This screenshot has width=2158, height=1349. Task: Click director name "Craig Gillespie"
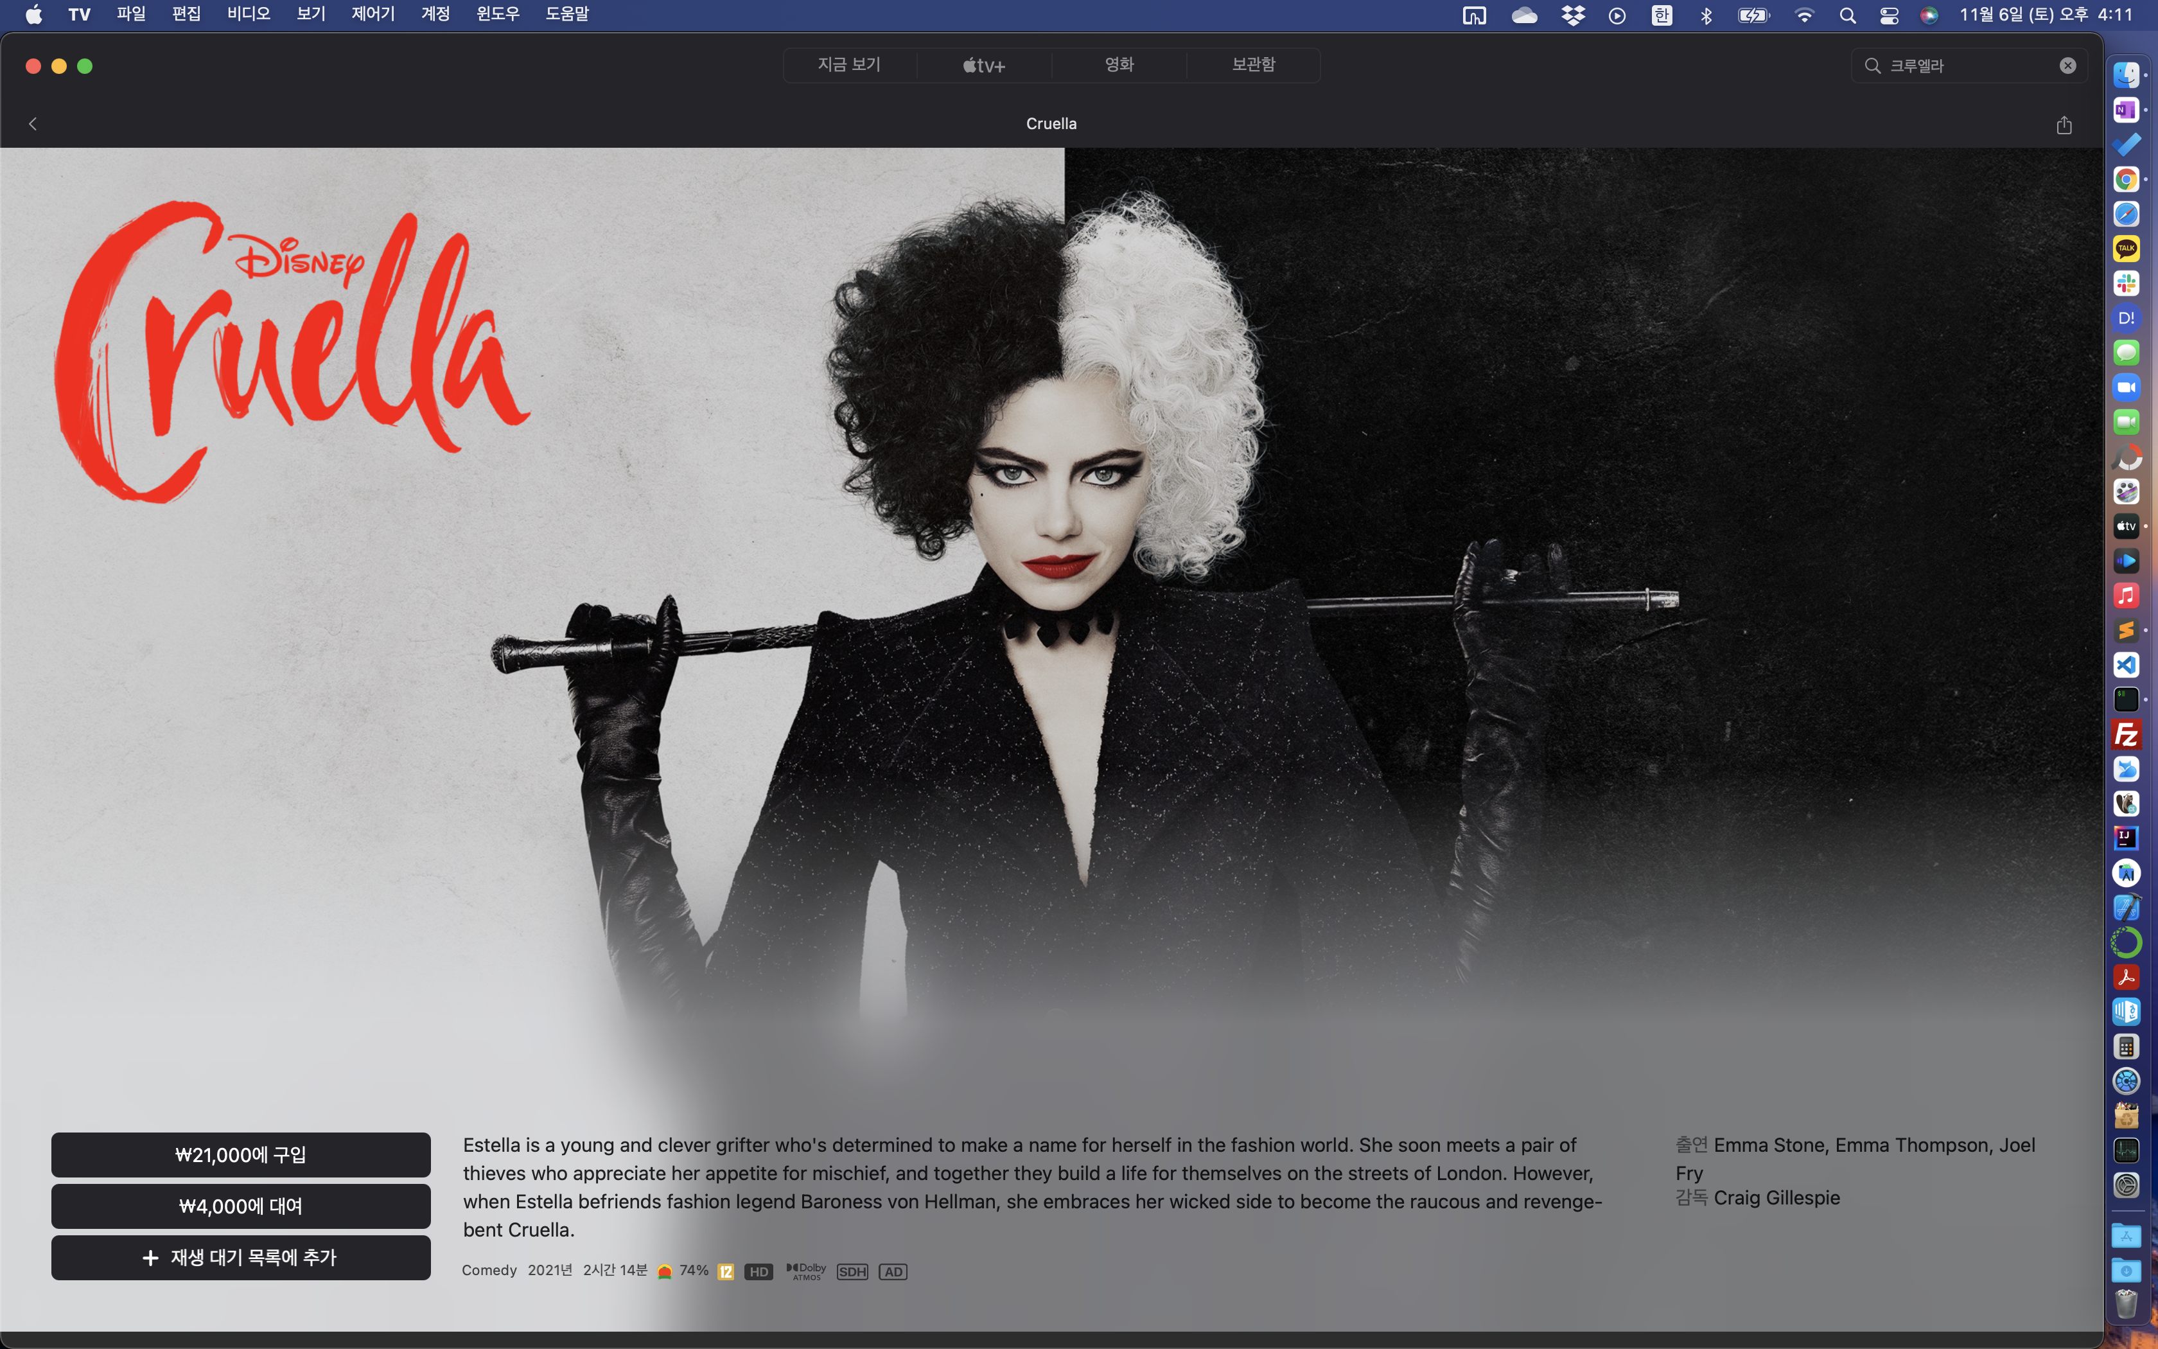click(x=1776, y=1198)
